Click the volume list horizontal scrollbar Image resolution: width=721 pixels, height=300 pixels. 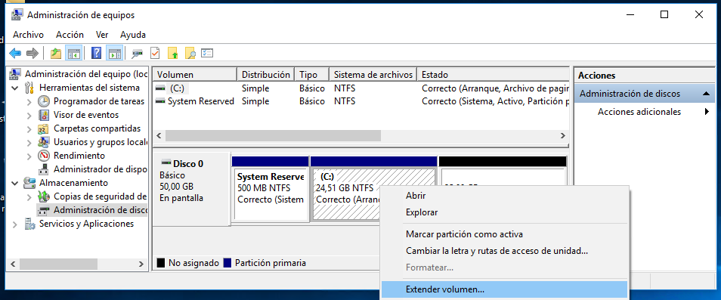(273, 136)
